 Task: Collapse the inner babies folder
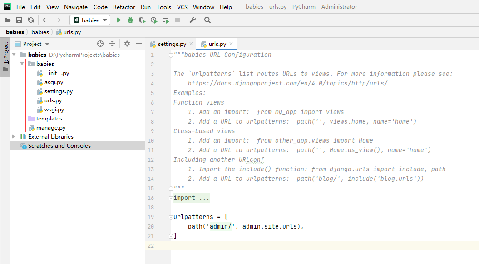click(x=22, y=64)
